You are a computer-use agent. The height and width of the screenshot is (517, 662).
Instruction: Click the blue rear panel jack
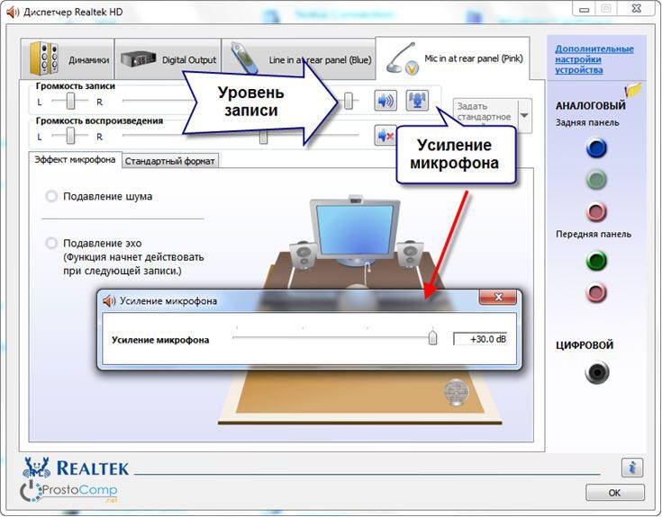tap(595, 148)
